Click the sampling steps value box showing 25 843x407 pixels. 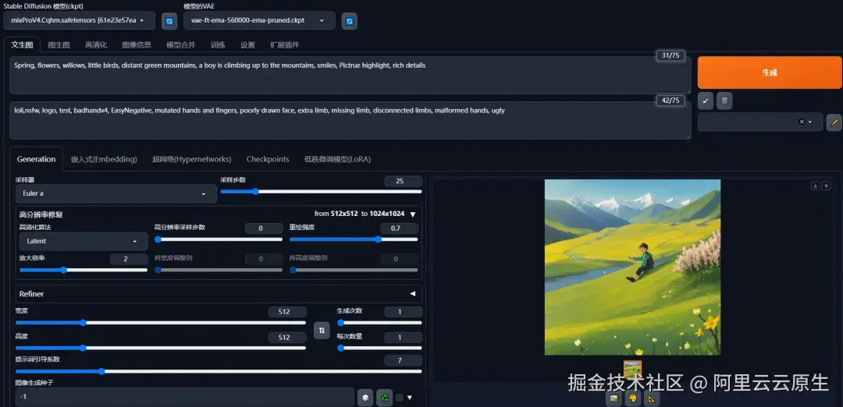[404, 181]
